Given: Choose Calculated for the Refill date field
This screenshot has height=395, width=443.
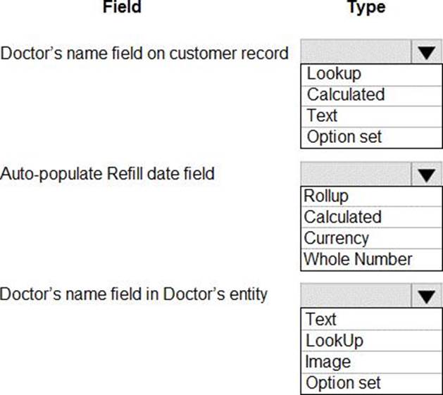Looking at the screenshot, I should [x=342, y=217].
